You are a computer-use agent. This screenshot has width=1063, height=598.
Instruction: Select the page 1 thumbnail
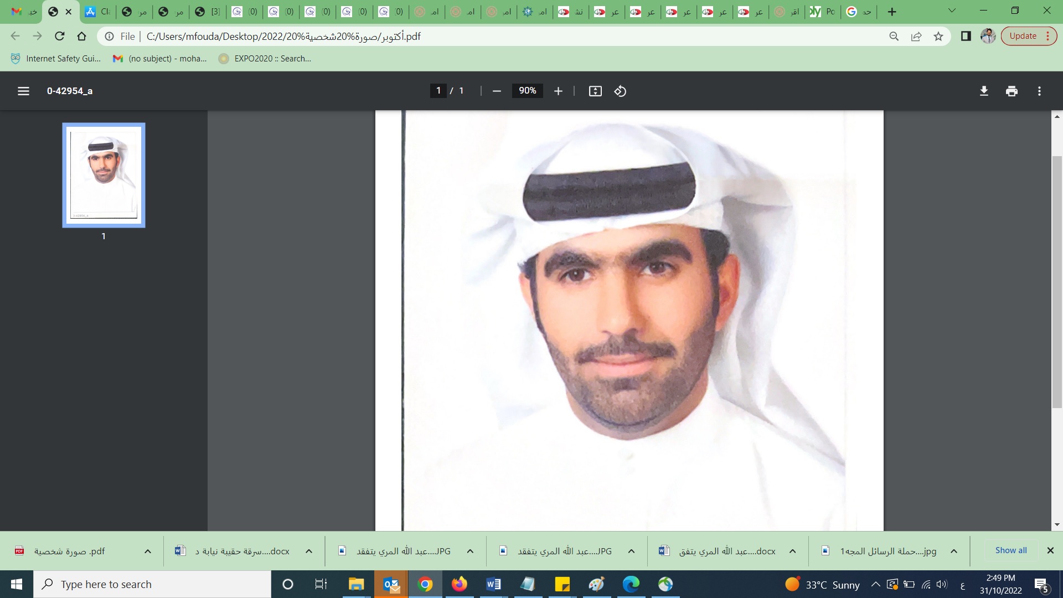[104, 175]
